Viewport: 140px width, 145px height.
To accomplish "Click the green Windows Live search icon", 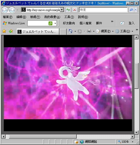I will click(50, 23).
